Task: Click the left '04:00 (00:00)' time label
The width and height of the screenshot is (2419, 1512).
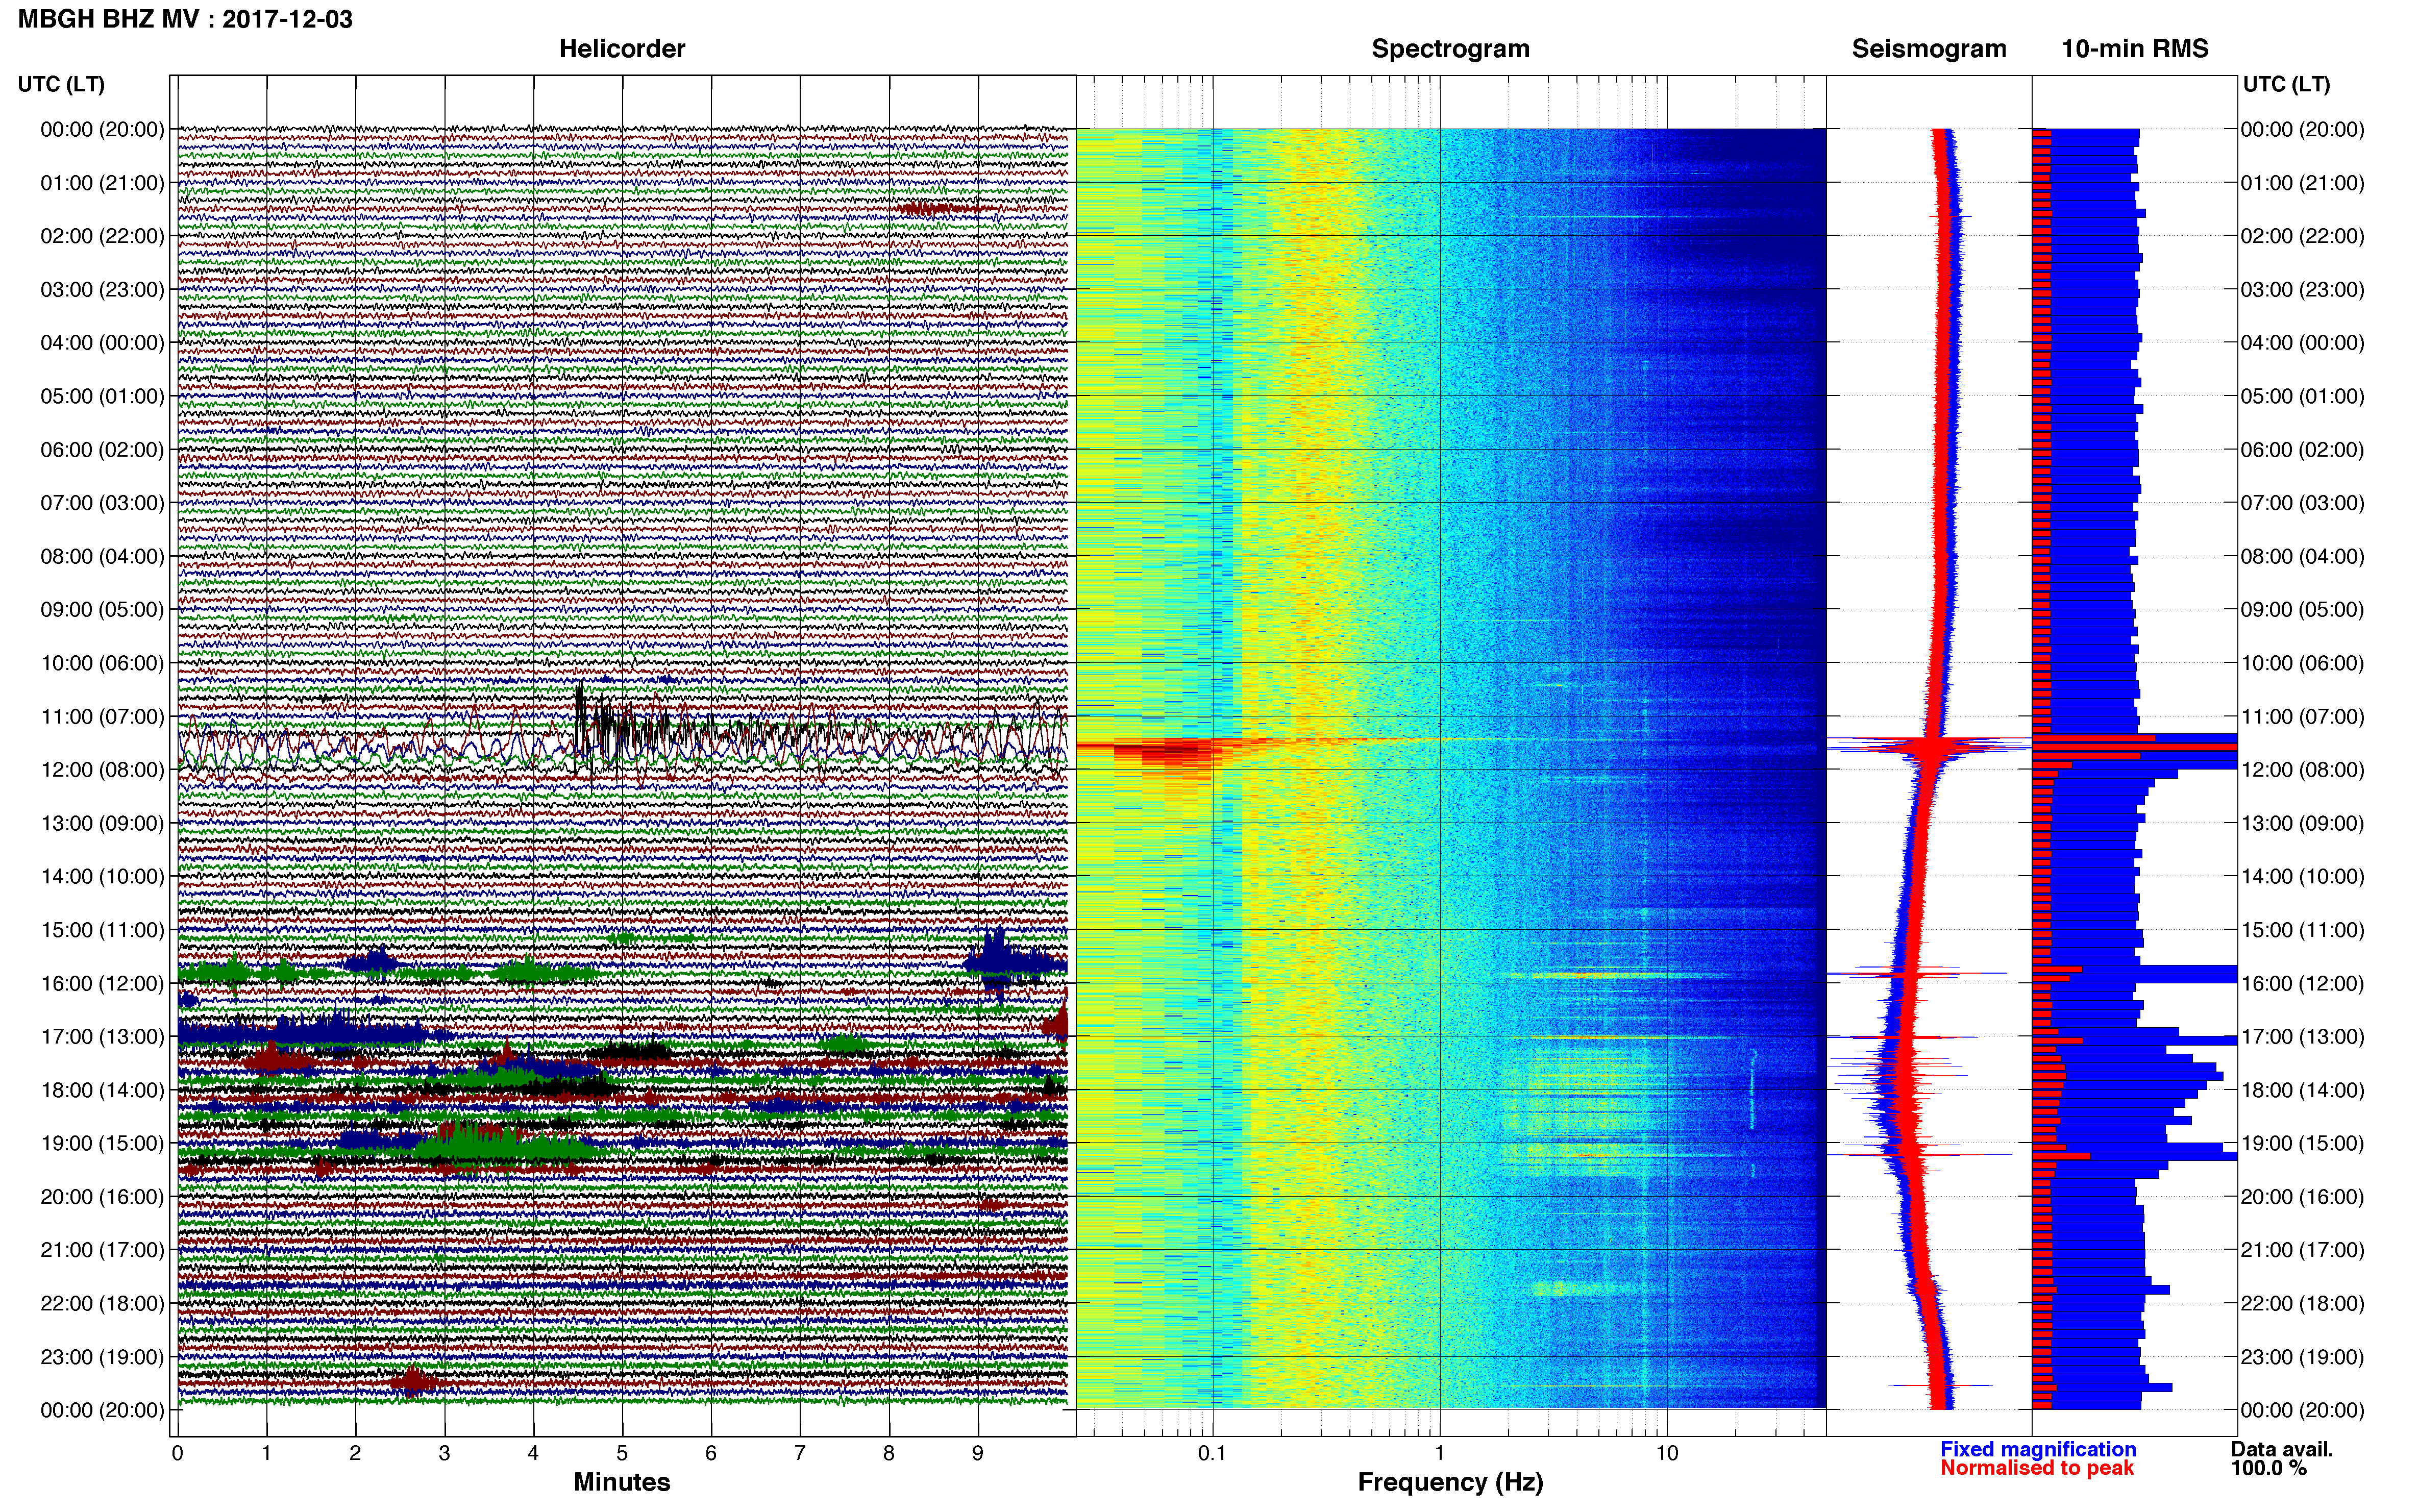Action: (x=102, y=343)
